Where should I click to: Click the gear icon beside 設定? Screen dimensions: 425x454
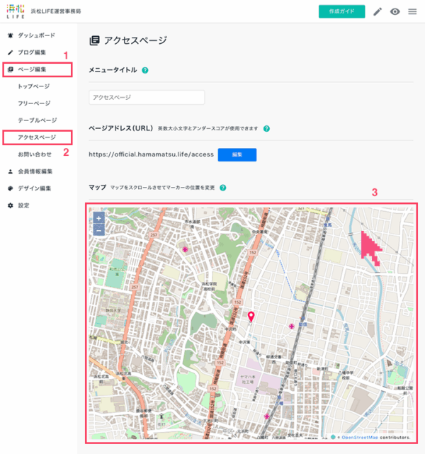point(11,205)
